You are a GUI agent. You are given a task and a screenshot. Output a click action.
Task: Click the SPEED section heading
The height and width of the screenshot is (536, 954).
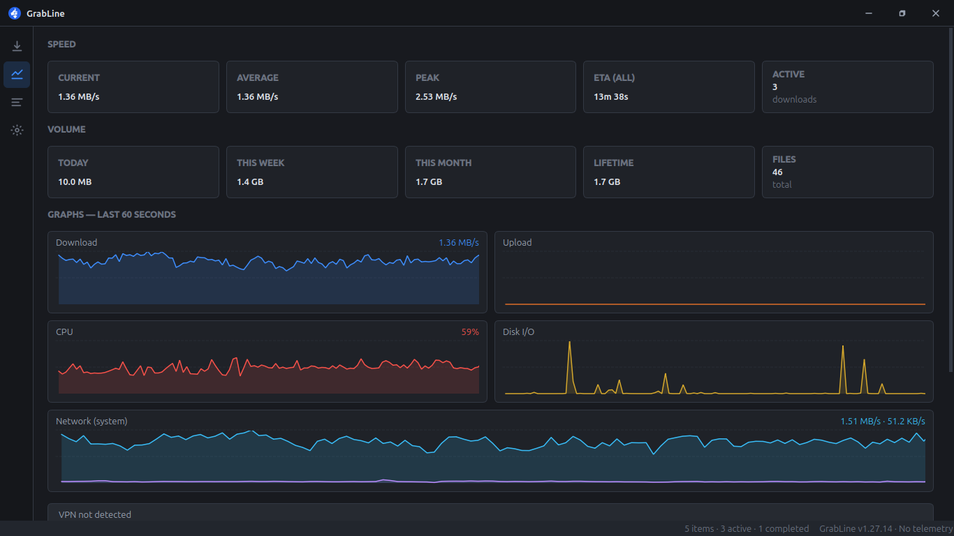(61, 44)
